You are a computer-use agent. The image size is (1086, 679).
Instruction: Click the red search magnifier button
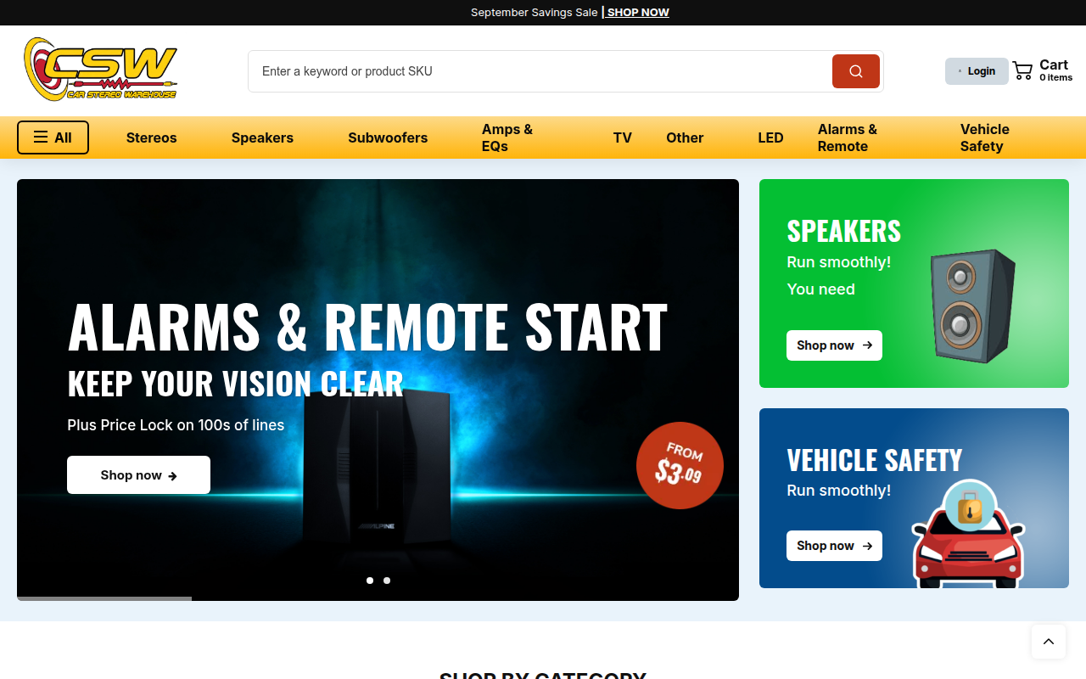pyautogui.click(x=856, y=71)
